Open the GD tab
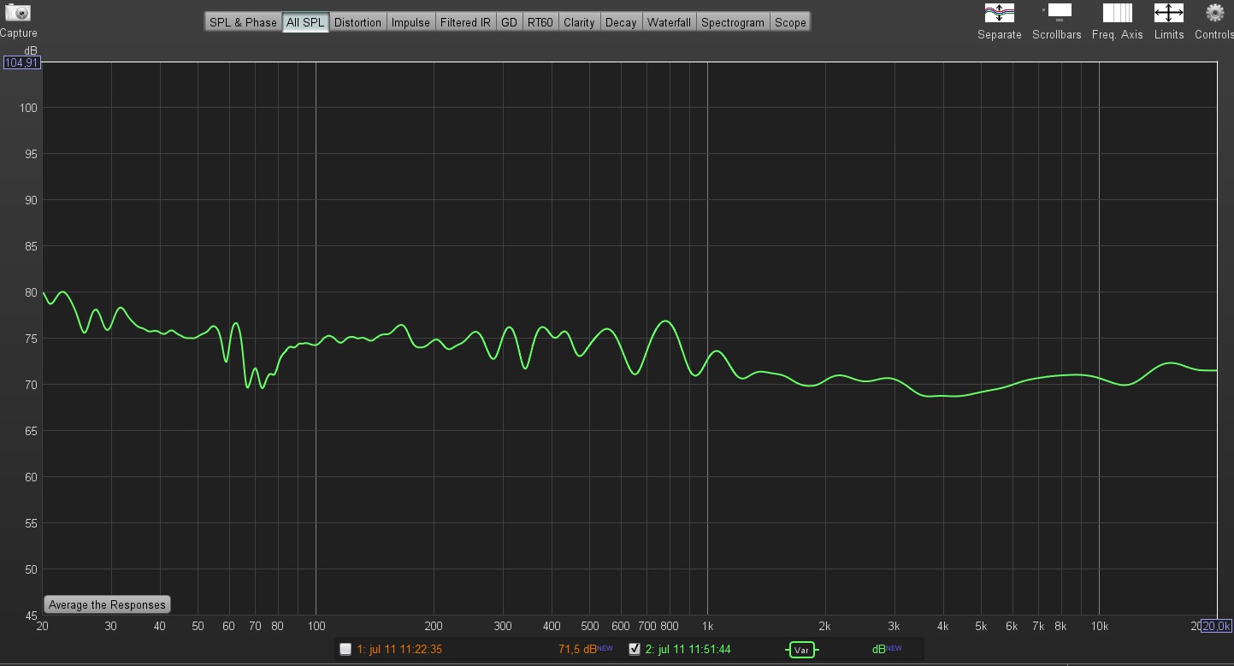 [509, 22]
